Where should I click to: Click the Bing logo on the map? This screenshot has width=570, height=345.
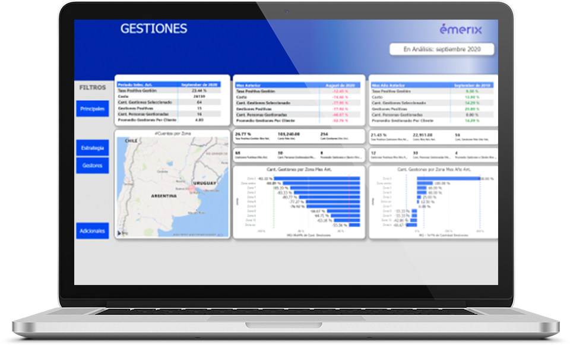click(x=121, y=233)
